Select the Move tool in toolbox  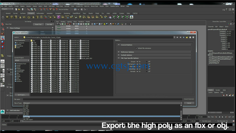coord(3,38)
